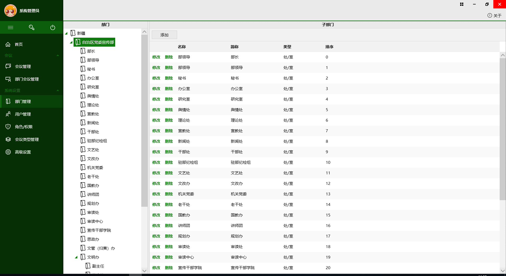This screenshot has width=506, height=276.
Task: Open 角色/权限 shield item
Action: [23, 127]
